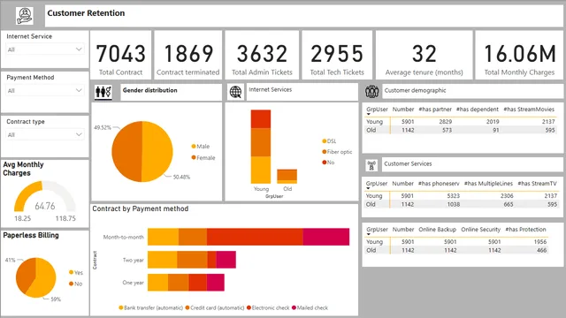Sort Customer Services table GrpUser arrow
Image resolution: width=566 pixels, height=318 pixels.
click(x=368, y=188)
